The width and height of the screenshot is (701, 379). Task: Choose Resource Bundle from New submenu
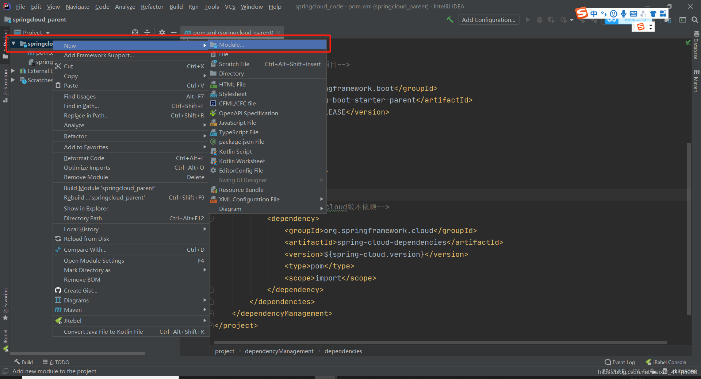tap(267, 190)
